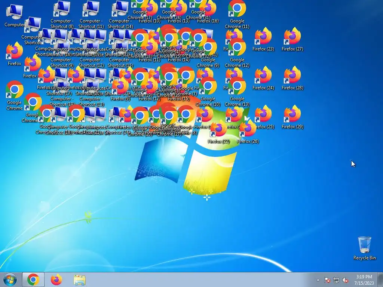Open the clock showing 3:19 PM
The width and height of the screenshot is (383, 287).
coord(364,280)
